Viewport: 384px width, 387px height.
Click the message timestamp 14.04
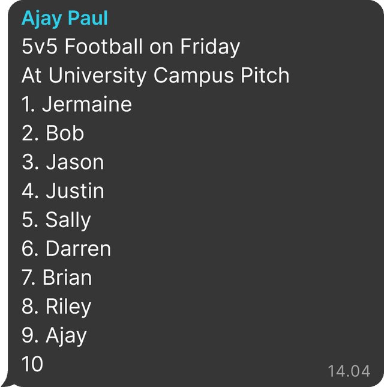pos(349,369)
